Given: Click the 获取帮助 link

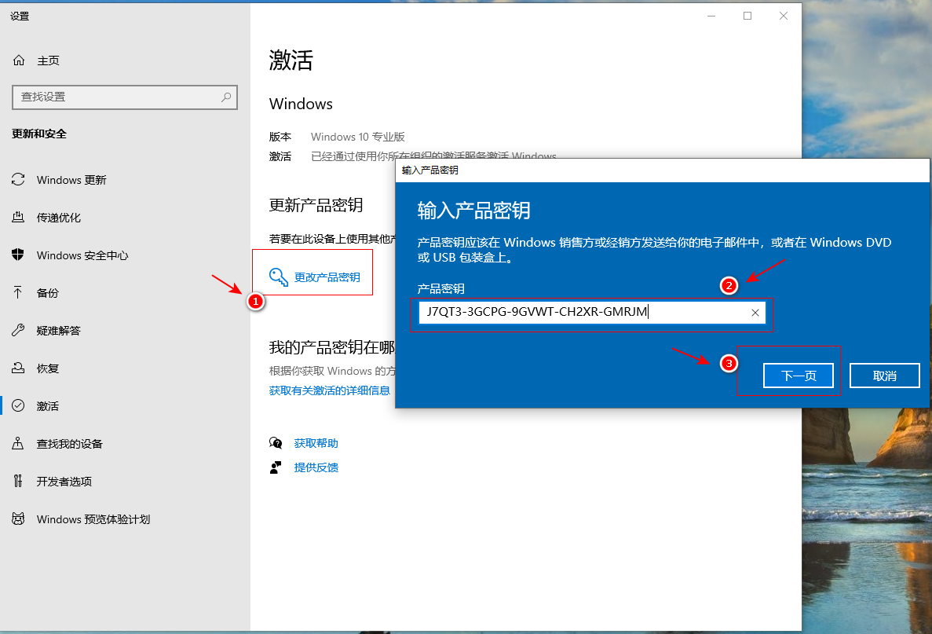Looking at the screenshot, I should point(316,443).
